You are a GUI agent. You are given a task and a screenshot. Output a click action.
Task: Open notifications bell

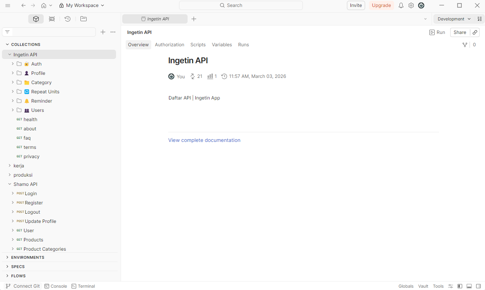pyautogui.click(x=401, y=5)
